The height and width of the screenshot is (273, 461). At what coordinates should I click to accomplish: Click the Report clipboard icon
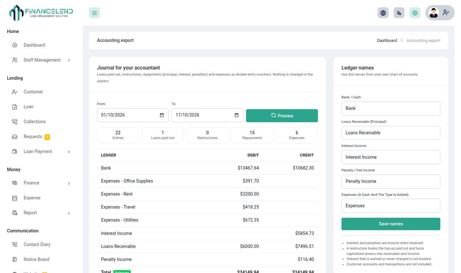(15, 213)
